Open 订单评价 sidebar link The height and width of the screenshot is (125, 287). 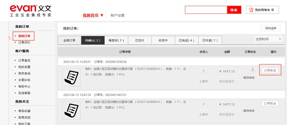(x=24, y=43)
